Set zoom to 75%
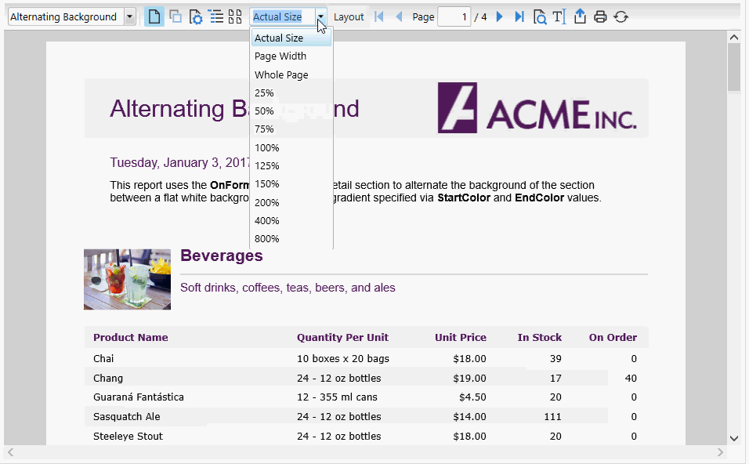The image size is (749, 464). (x=291, y=129)
